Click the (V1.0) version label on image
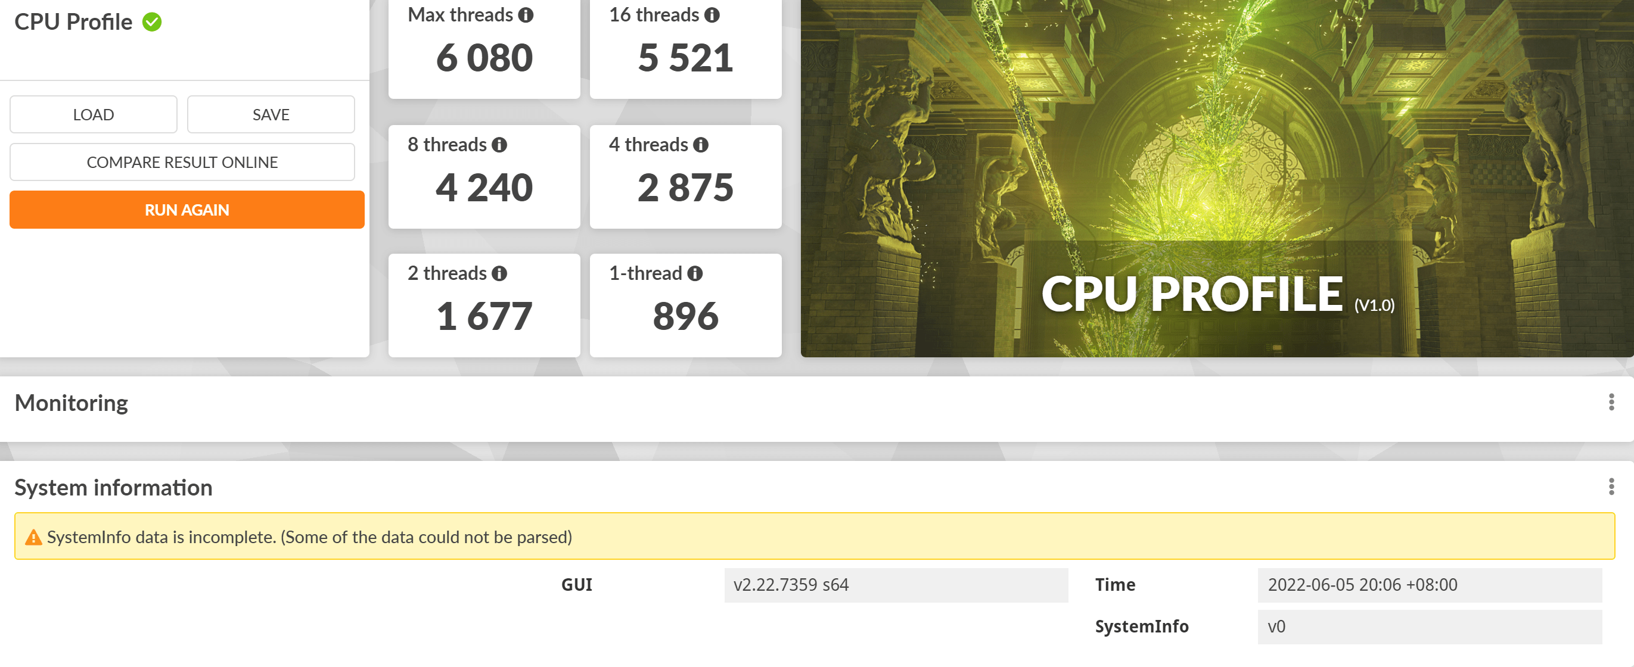This screenshot has width=1634, height=667. coord(1375,306)
